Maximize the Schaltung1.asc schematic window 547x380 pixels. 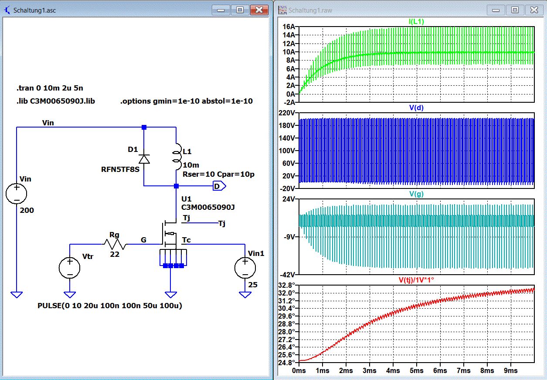240,10
